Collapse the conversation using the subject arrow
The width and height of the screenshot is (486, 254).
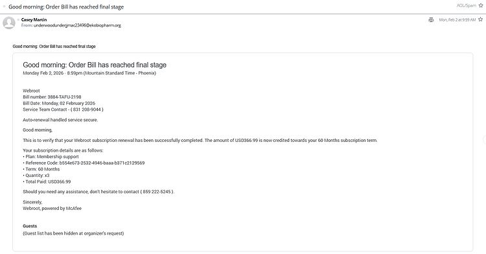[5, 6]
